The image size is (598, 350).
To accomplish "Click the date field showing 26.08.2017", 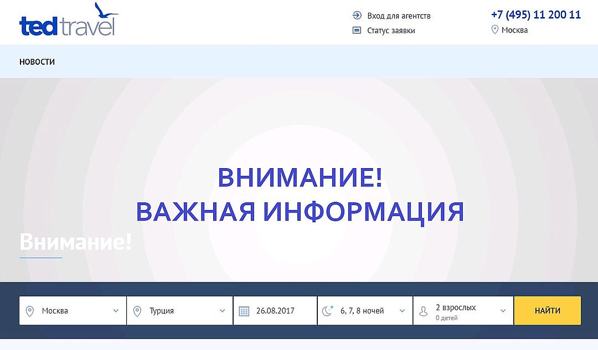I will 275,311.
